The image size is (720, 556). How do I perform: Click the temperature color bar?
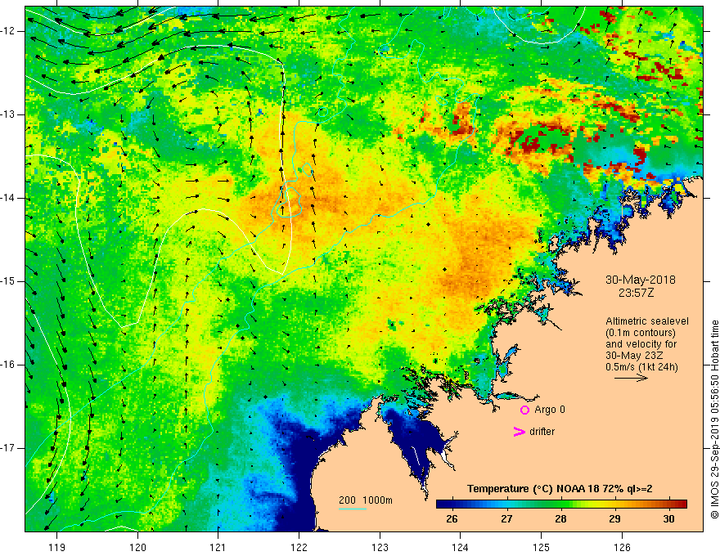pyautogui.click(x=561, y=504)
